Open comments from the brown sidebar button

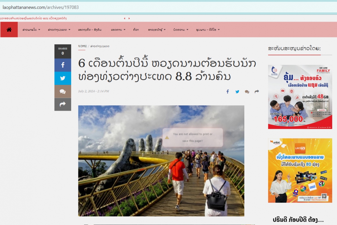[63, 91]
